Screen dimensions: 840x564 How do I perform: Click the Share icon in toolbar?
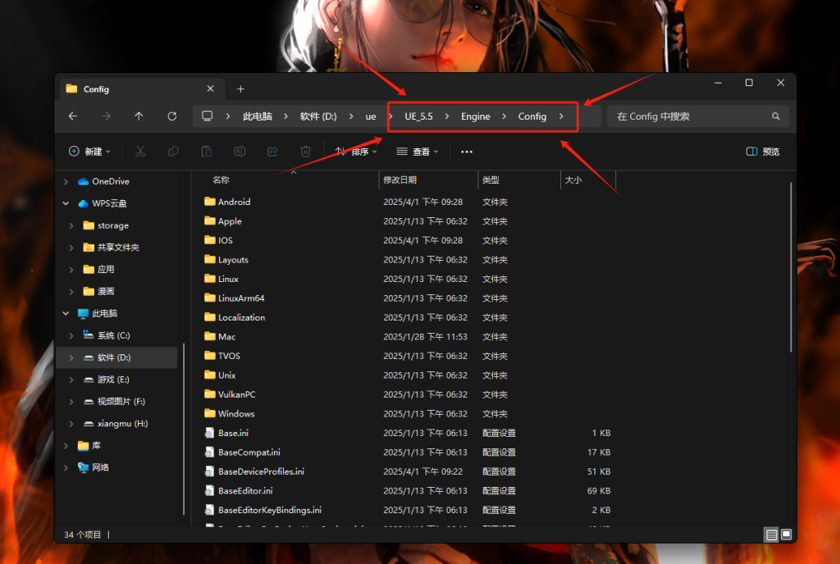point(272,152)
